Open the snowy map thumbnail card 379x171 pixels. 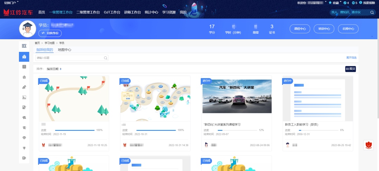click(155, 98)
